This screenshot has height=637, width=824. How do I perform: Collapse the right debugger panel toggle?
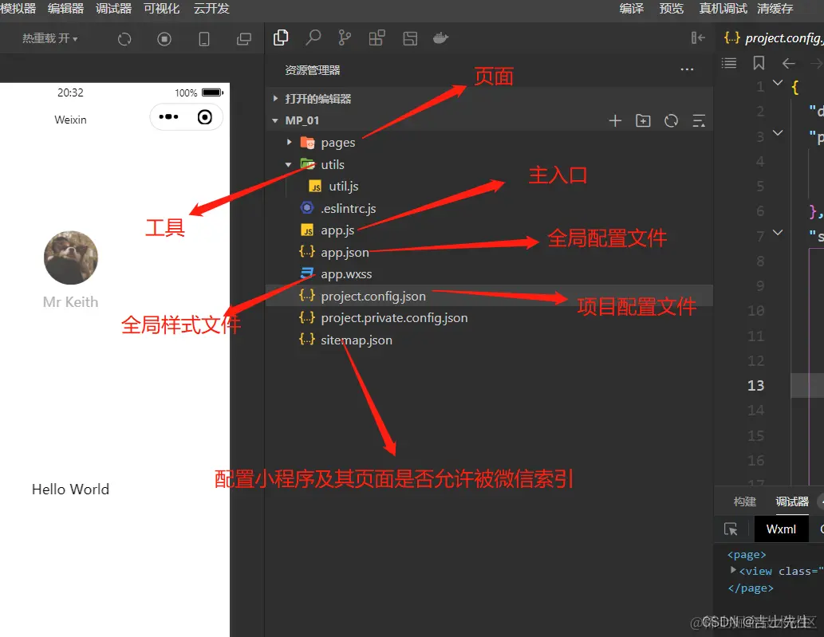(697, 37)
